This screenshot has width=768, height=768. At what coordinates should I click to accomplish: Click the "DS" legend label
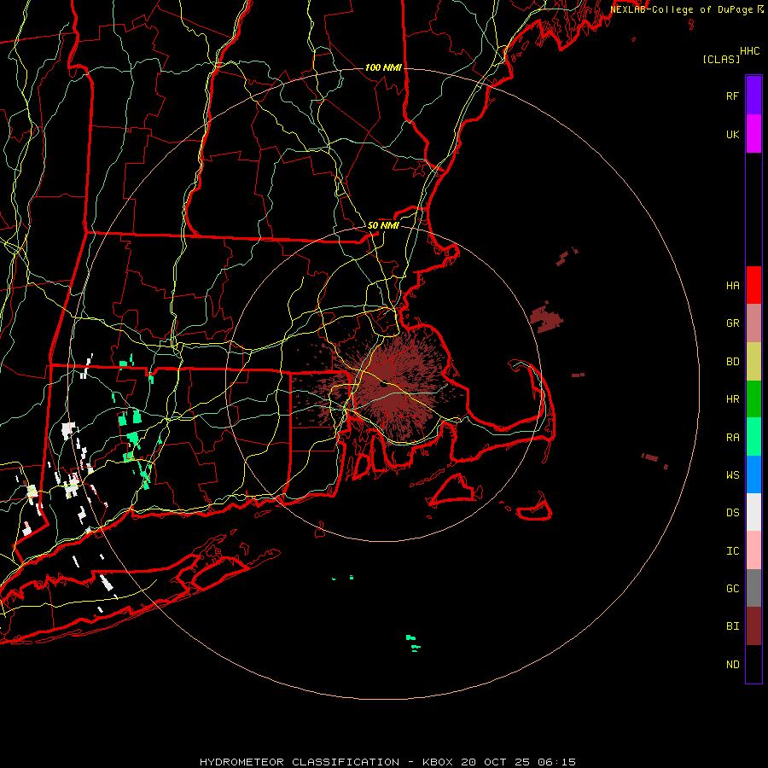732,512
